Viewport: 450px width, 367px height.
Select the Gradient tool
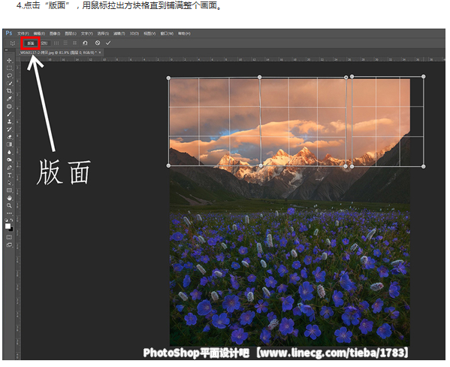click(9, 144)
